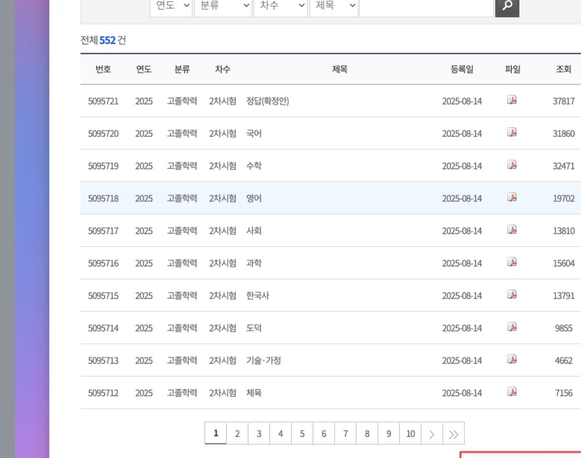
Task: Download PDF for 정답(확정안) row
Action: point(512,100)
